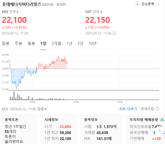Image resolution: width=165 pixels, height=144 pixels.
Task: Open the 종목정보 card
Action: click(101, 129)
